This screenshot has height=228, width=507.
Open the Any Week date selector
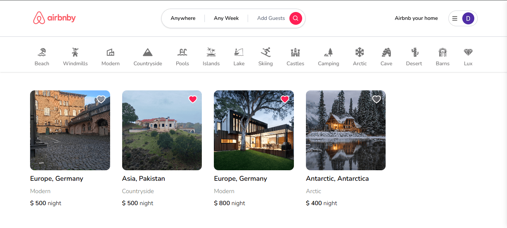pos(226,18)
